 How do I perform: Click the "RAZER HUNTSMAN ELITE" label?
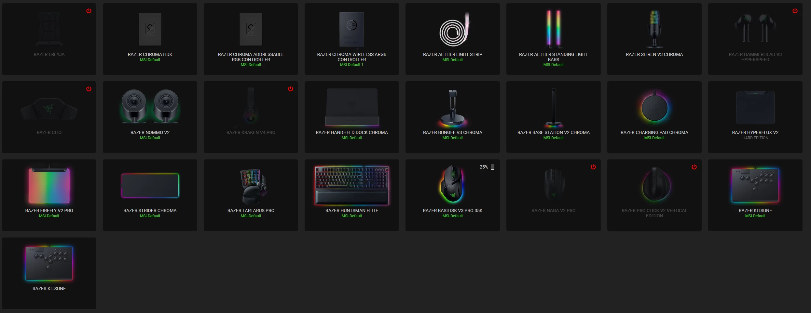tap(352, 211)
